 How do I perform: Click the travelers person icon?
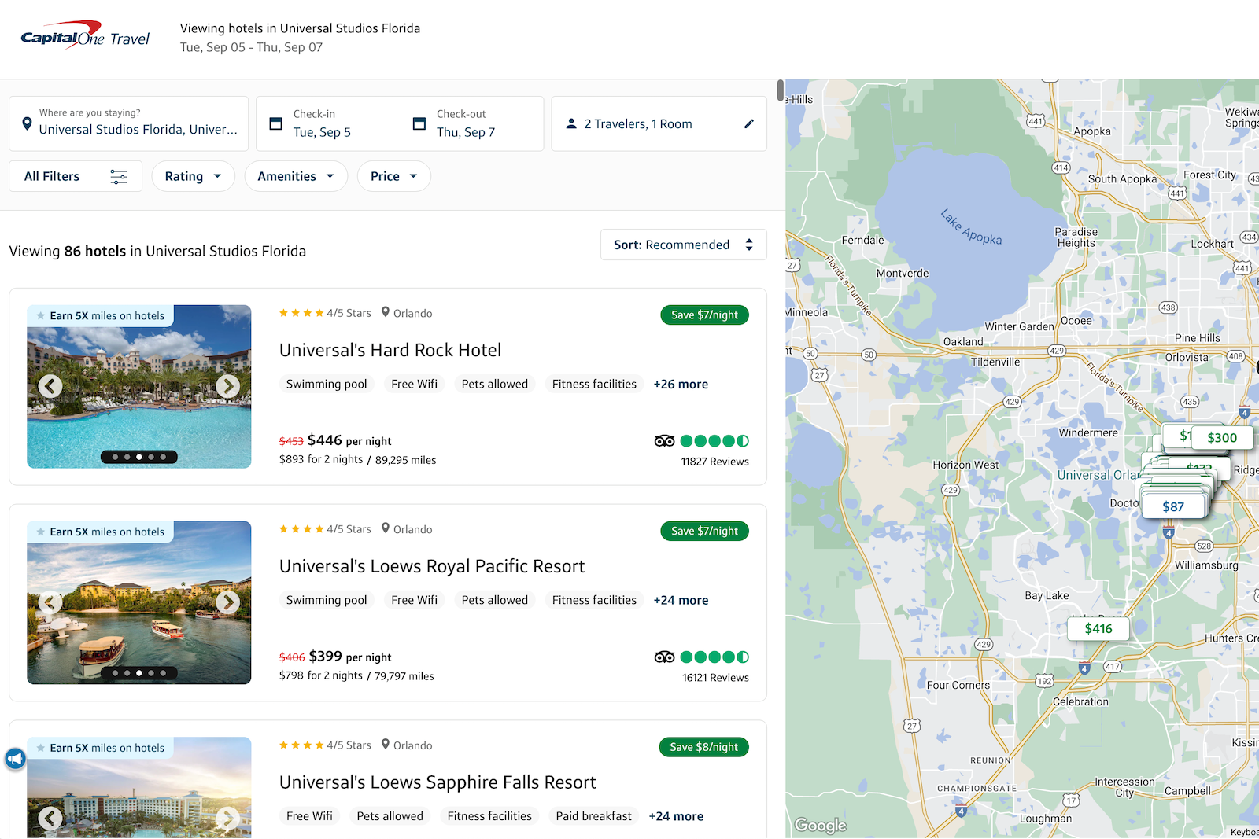(x=570, y=123)
